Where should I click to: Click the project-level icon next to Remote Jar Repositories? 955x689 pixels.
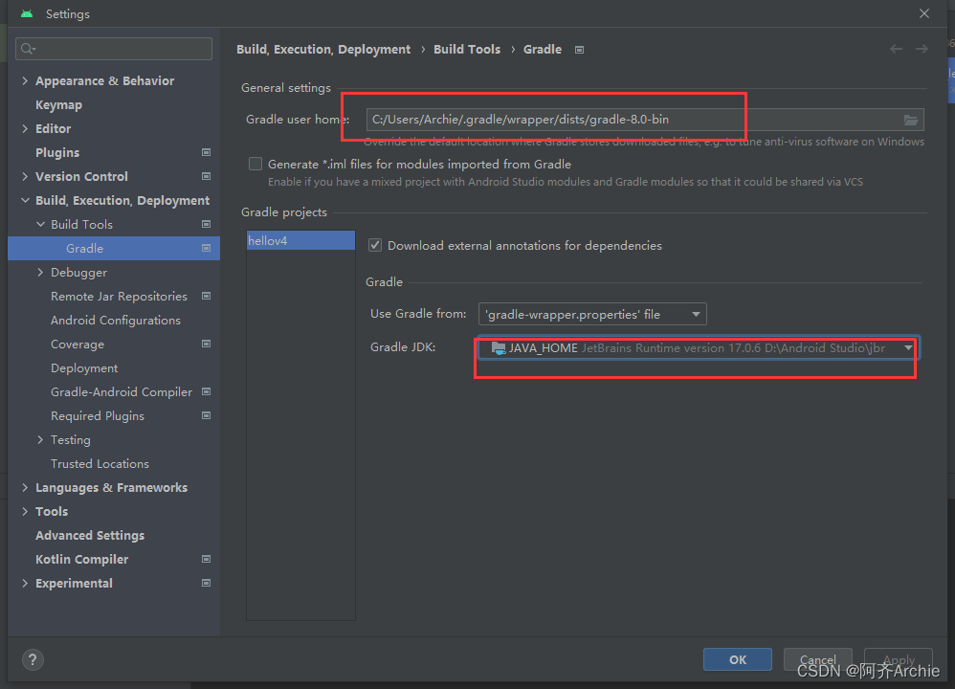tap(206, 296)
